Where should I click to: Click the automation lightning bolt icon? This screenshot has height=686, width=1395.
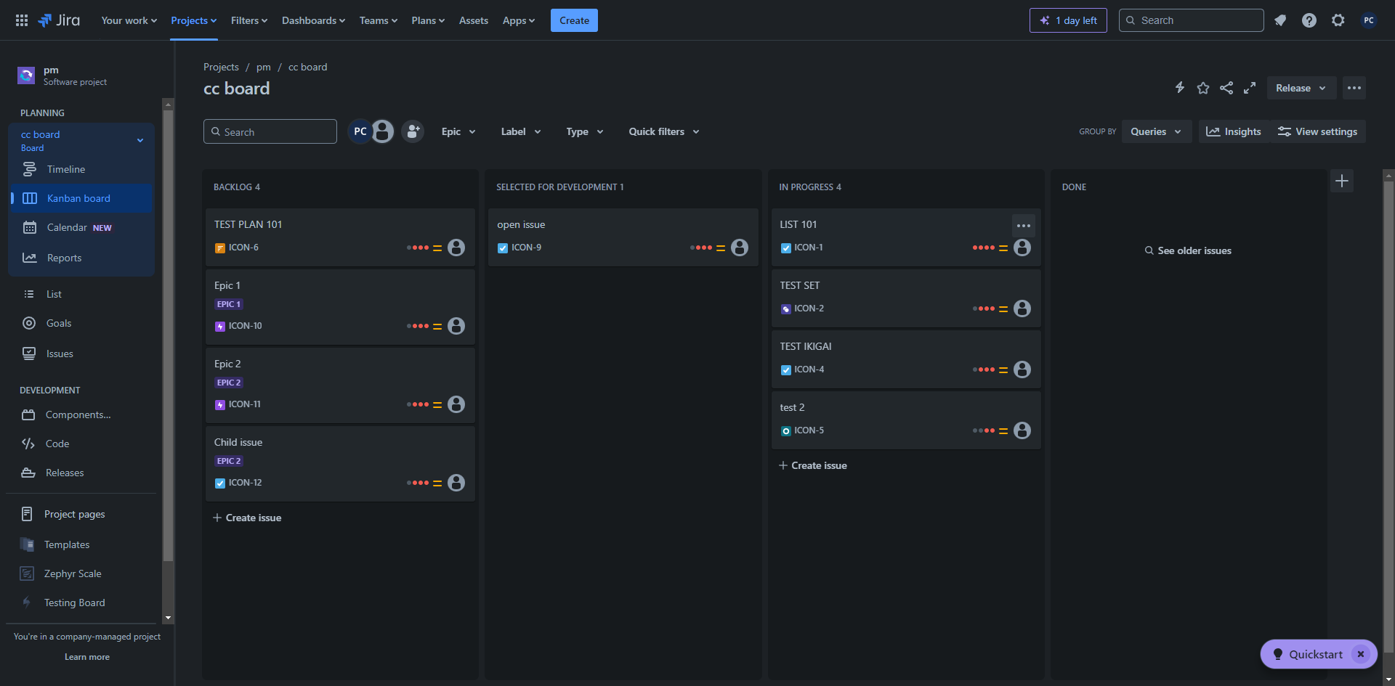pyautogui.click(x=1180, y=88)
